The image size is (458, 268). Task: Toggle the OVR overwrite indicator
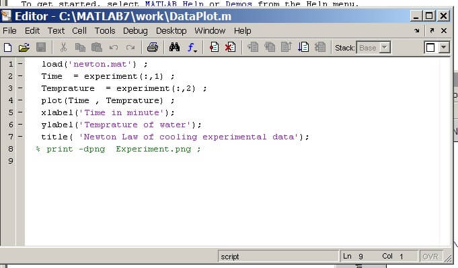click(x=430, y=257)
